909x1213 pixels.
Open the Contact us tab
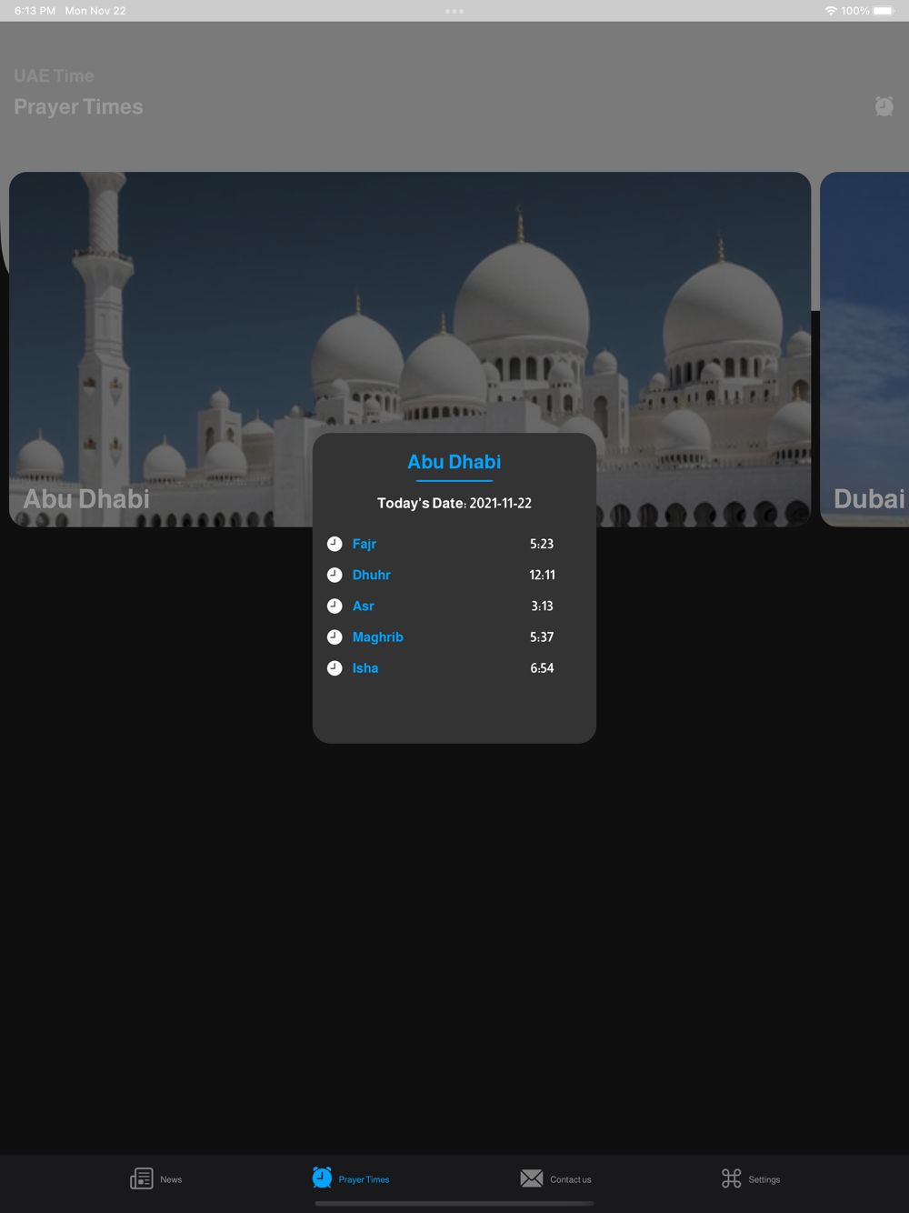tap(555, 1178)
